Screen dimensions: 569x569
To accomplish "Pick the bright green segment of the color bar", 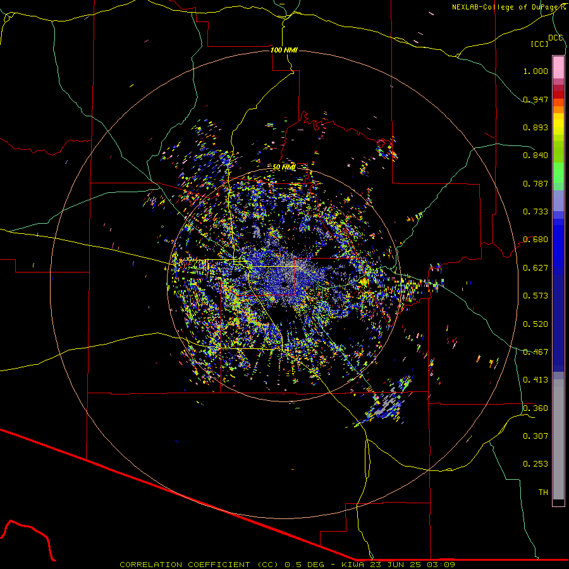I will click(558, 173).
